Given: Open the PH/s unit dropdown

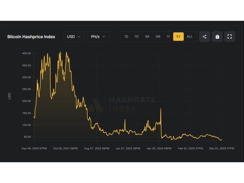Looking at the screenshot, I should 98,37.
